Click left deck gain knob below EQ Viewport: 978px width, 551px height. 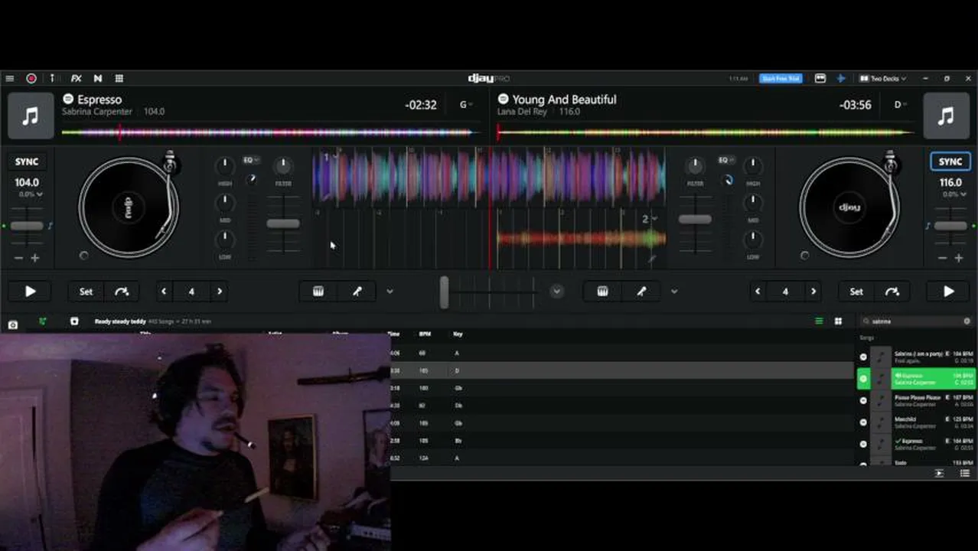tap(250, 179)
